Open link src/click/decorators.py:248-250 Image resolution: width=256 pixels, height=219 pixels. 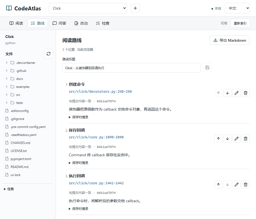[100, 91]
